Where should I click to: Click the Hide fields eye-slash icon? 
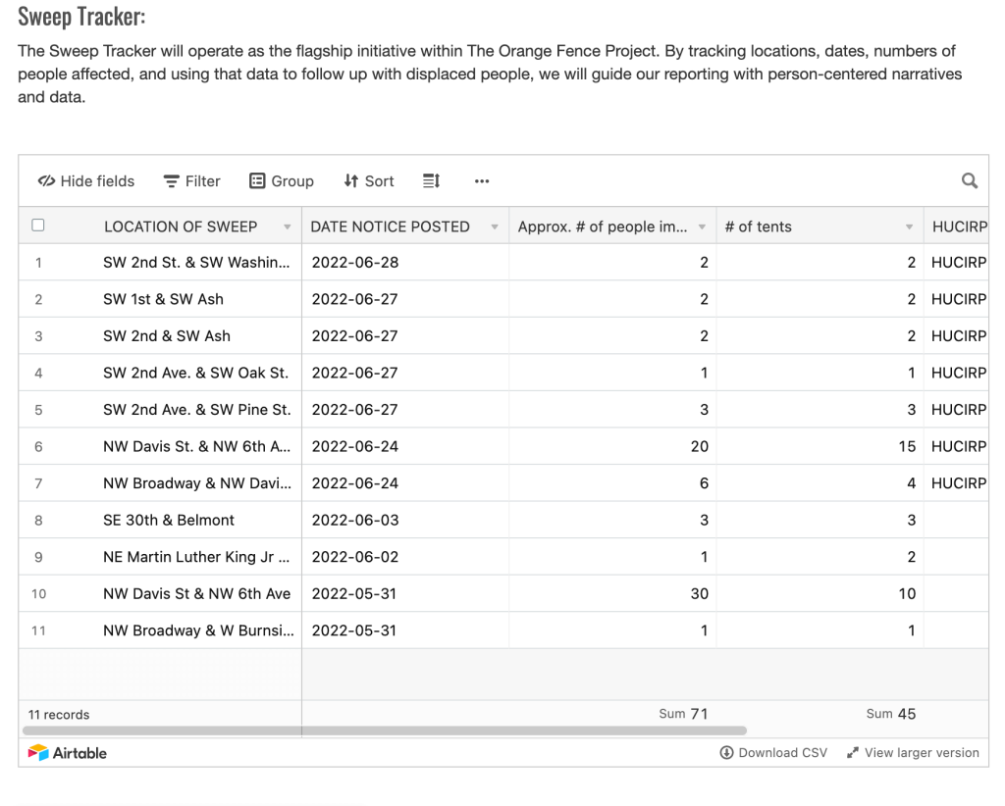coord(46,181)
